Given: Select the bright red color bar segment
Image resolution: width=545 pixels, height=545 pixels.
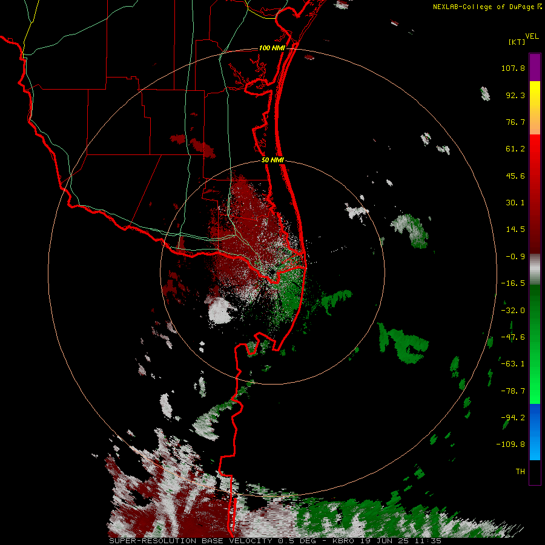Looking at the screenshot, I should (535, 194).
